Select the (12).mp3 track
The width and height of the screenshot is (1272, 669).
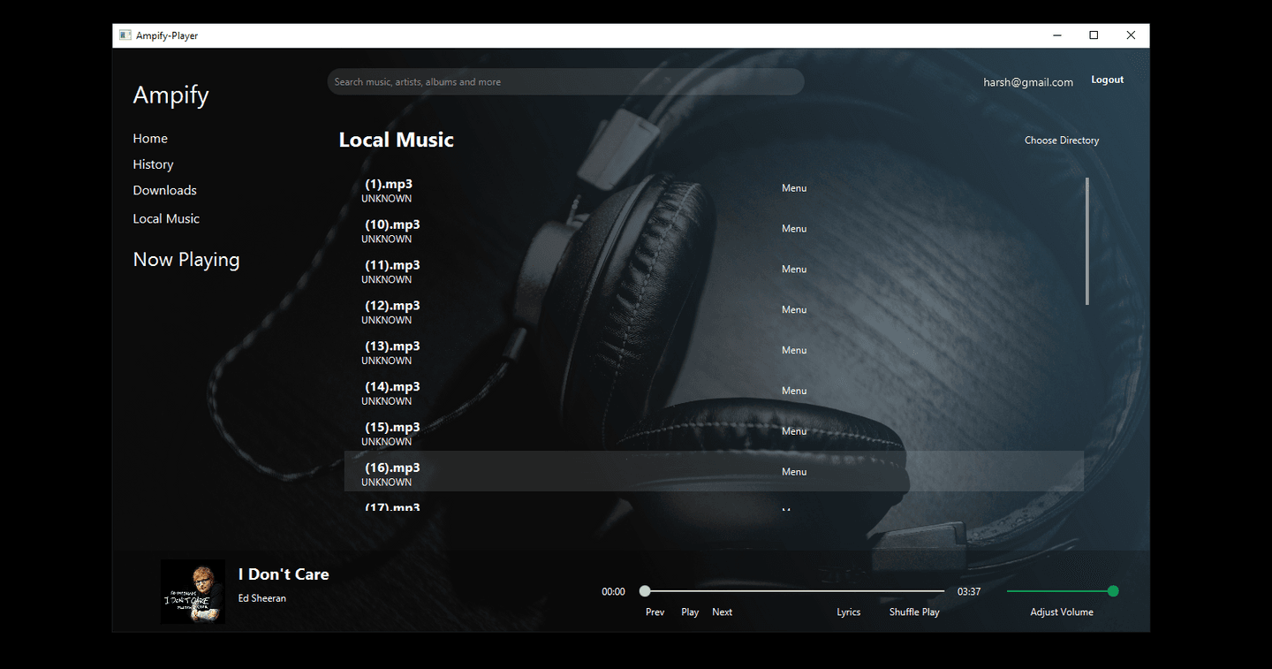point(714,309)
